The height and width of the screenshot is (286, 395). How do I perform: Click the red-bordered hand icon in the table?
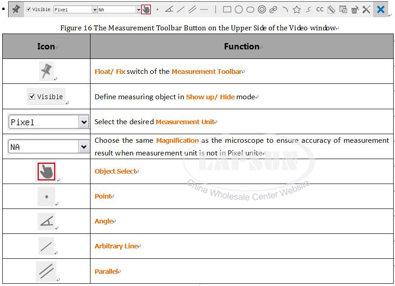[x=46, y=171]
